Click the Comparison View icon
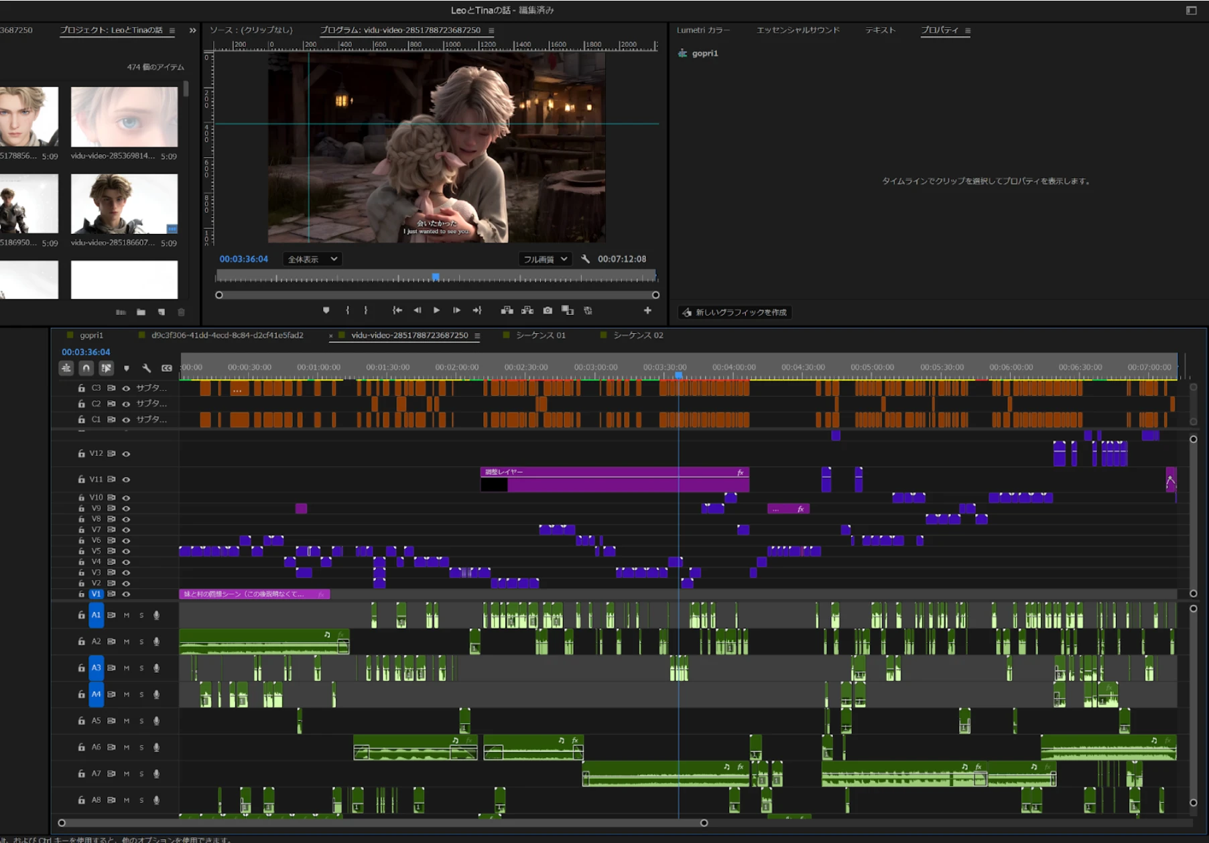The height and width of the screenshot is (843, 1209). pos(568,310)
